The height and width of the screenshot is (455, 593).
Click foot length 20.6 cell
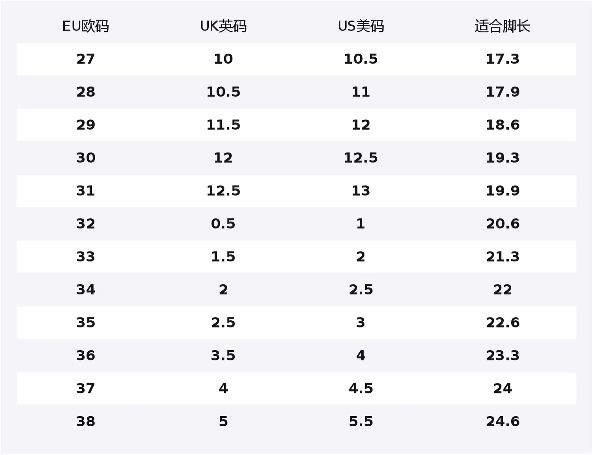pos(502,224)
